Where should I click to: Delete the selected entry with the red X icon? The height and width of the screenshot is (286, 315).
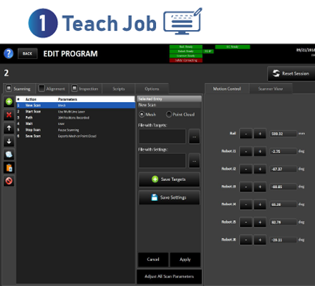9,115
